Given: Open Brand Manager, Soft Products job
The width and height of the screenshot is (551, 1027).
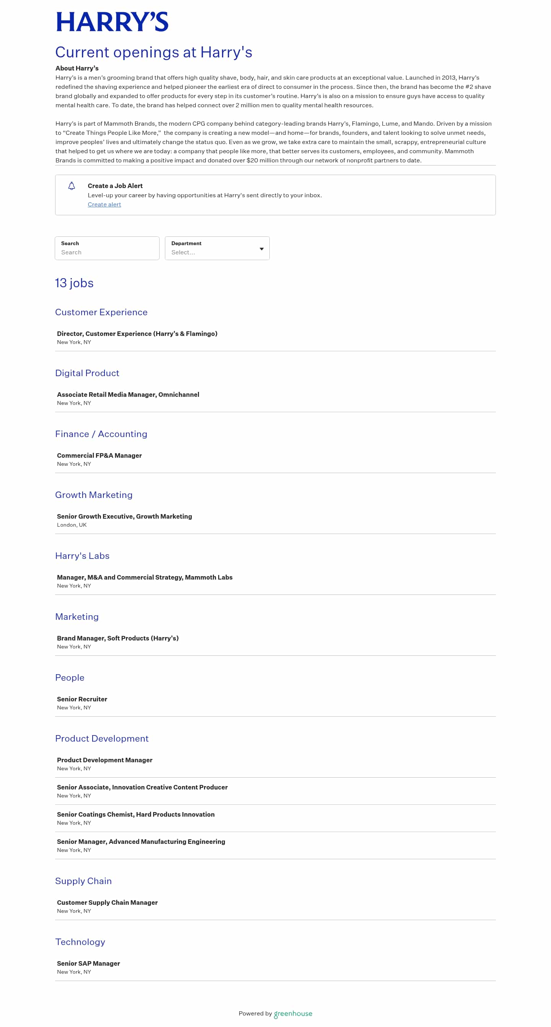Looking at the screenshot, I should tap(117, 638).
